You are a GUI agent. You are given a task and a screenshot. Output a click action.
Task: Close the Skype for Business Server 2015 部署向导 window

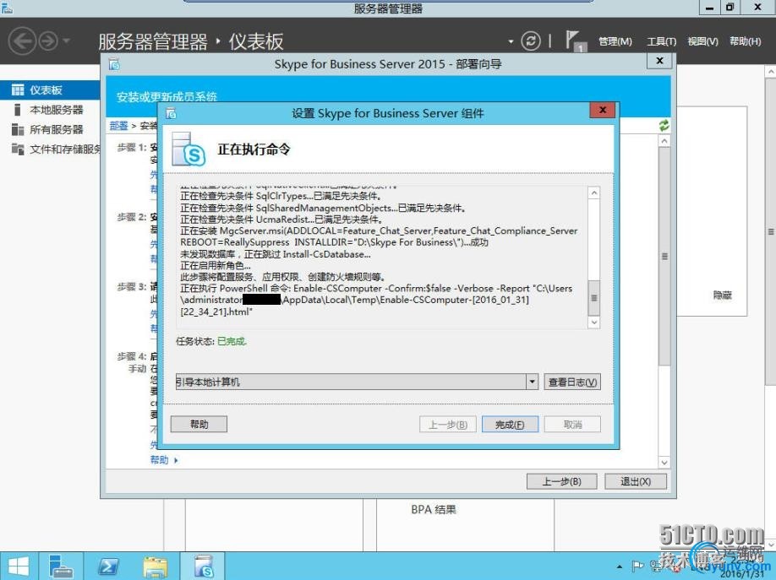[x=659, y=60]
